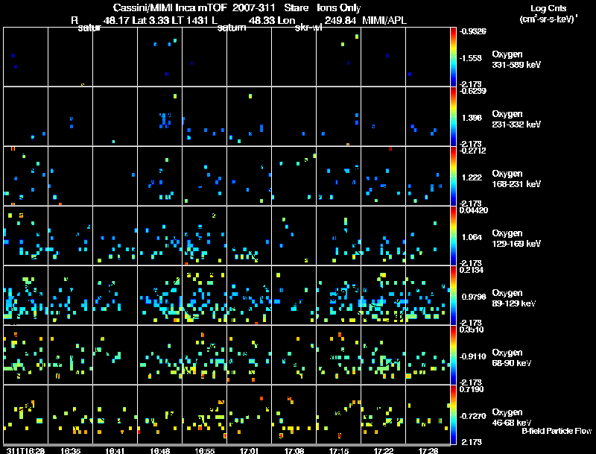The image size is (596, 454).
Task: Select the 'Oxygen 331-589 keV' label
Action: click(516, 60)
